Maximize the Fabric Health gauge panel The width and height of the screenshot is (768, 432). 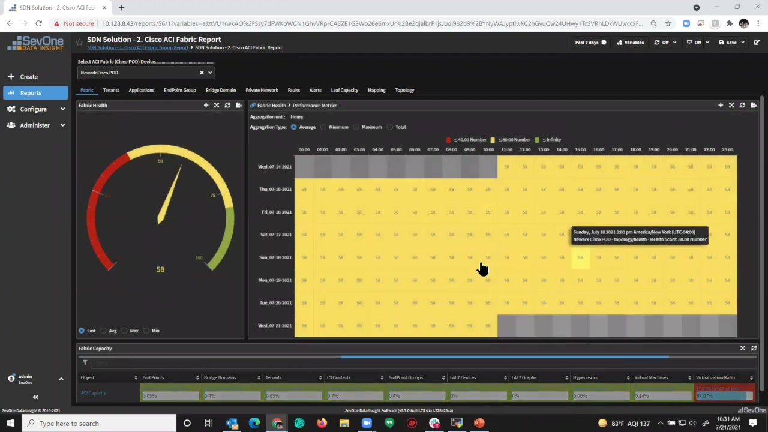tap(217, 105)
